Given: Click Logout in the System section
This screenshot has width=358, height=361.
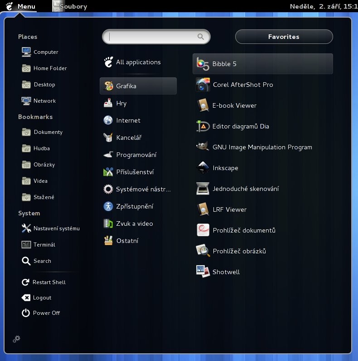Looking at the screenshot, I should pyautogui.click(x=42, y=298).
